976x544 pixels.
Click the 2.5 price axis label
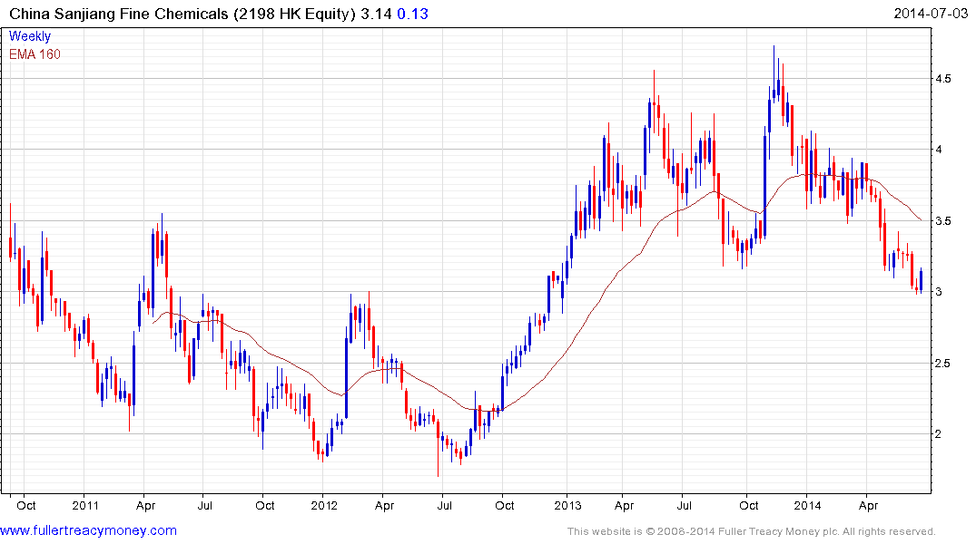point(943,363)
